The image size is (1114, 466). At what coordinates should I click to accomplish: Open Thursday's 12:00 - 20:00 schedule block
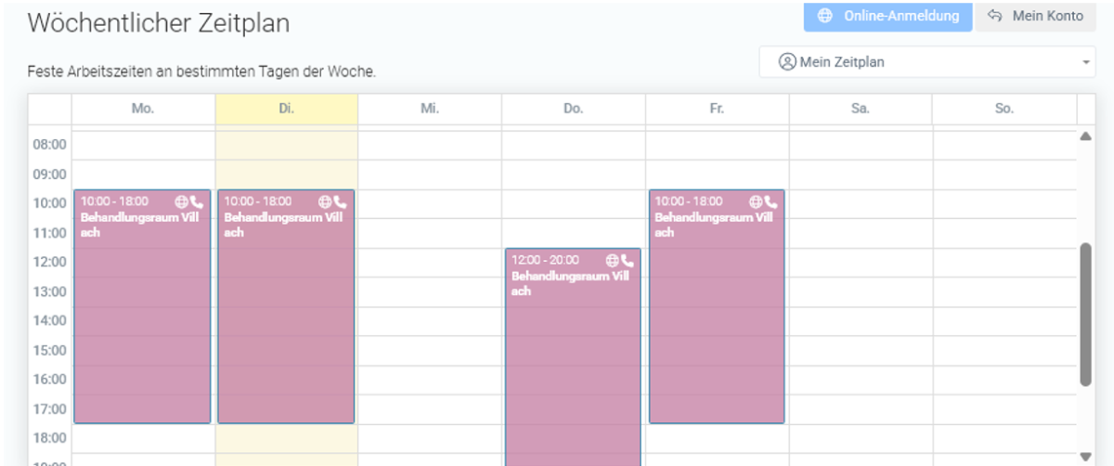pyautogui.click(x=573, y=357)
